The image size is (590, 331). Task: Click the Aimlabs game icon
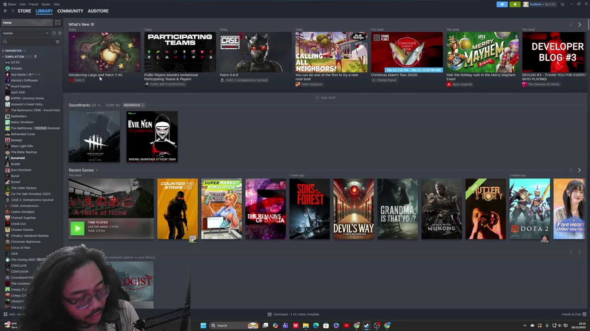7,68
